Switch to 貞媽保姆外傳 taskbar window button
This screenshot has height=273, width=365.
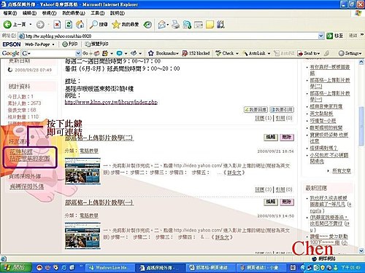[160, 268]
